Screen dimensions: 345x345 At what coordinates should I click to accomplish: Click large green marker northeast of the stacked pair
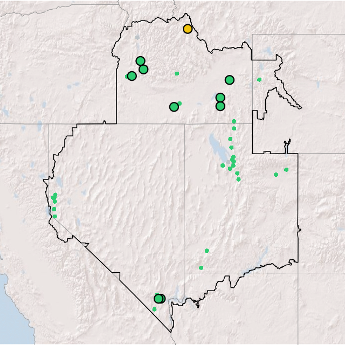(x=230, y=80)
